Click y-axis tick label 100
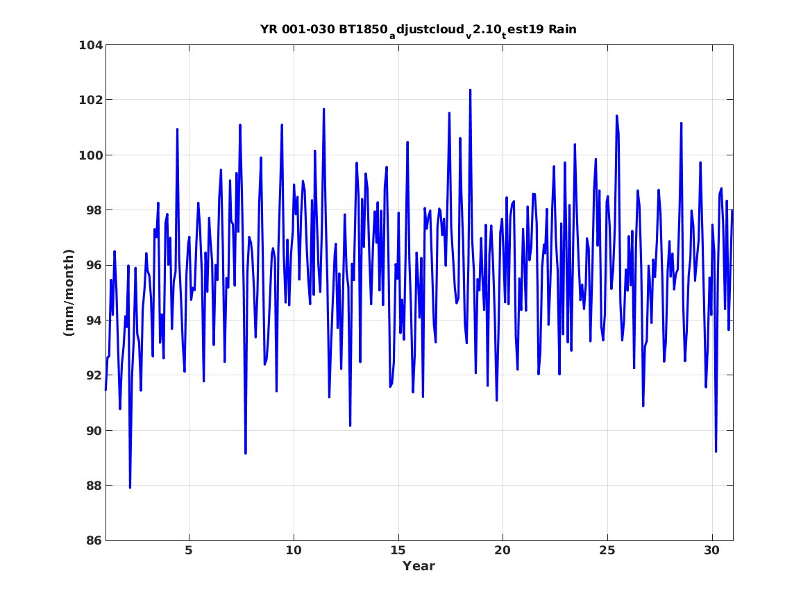The image size is (810, 607). [x=90, y=155]
